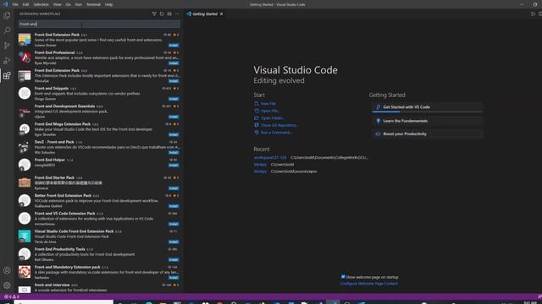Image resolution: width=542 pixels, height=304 pixels.
Task: Open the Go menu
Action: click(68, 4)
